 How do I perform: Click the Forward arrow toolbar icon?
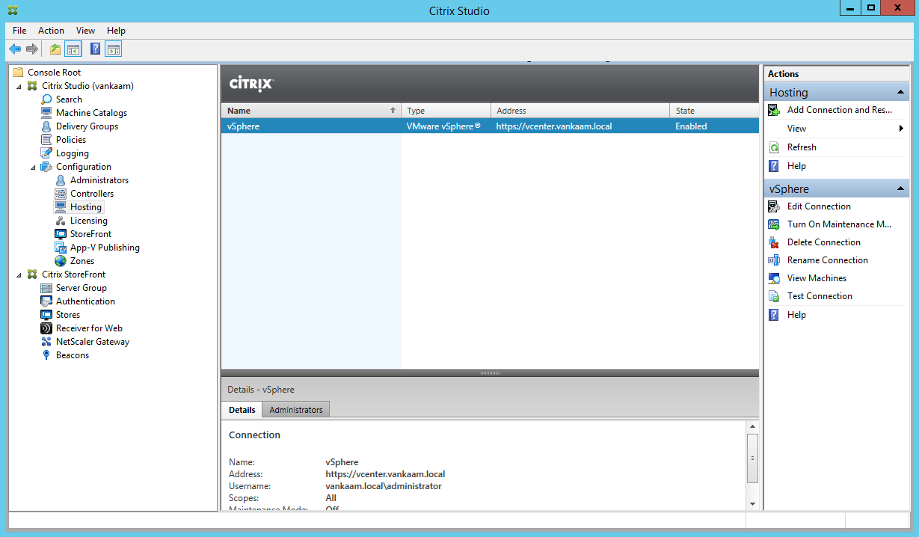coord(32,49)
